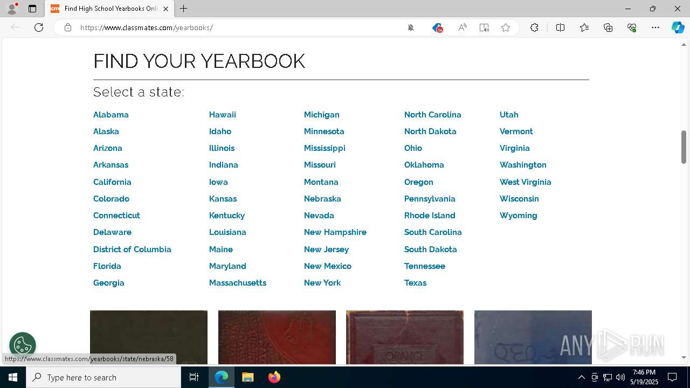Click the page vertical scrollbar thumb
This screenshot has height=388, width=690.
pos(684,147)
